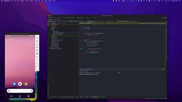
Task: Tap the Android back navigation button
Action: point(11,96)
